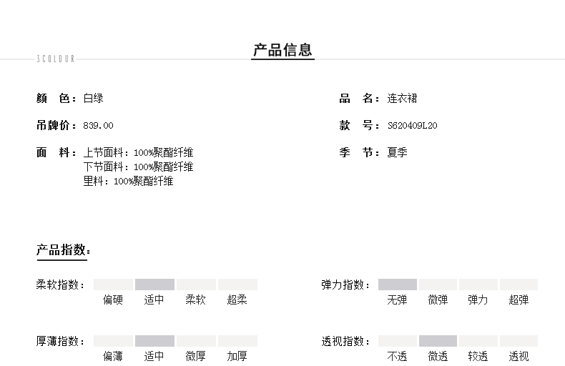Click the 厚薄指数 label
Image resolution: width=565 pixels, height=366 pixels.
[x=60, y=341]
